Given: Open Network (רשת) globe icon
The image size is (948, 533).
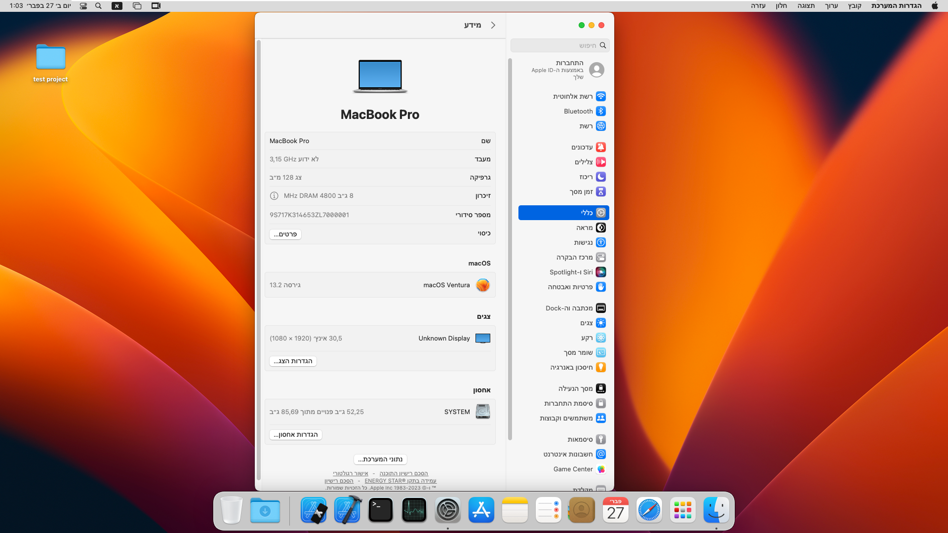Looking at the screenshot, I should click(600, 126).
